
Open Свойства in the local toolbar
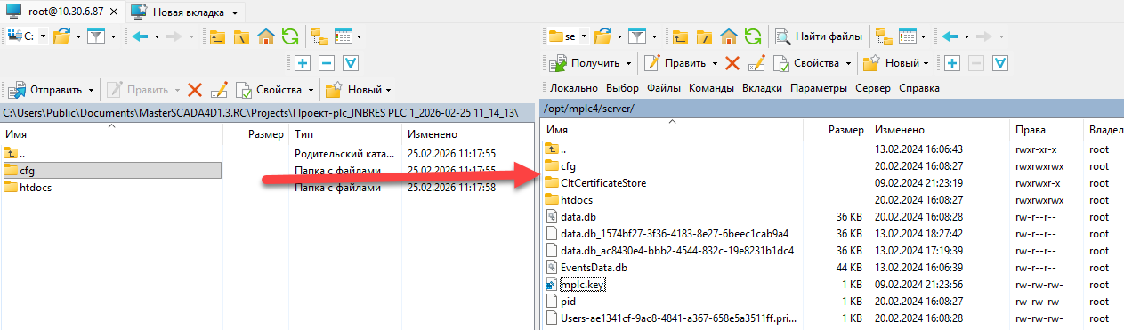pos(269,90)
